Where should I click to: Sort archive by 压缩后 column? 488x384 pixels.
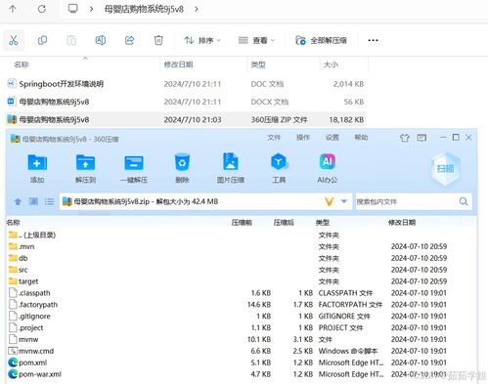pos(284,223)
